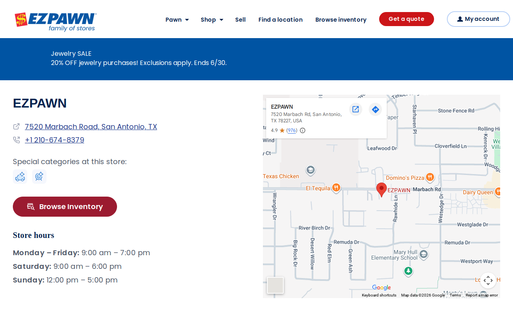Click the Google logo on the map
The image size is (513, 321).
tap(381, 288)
